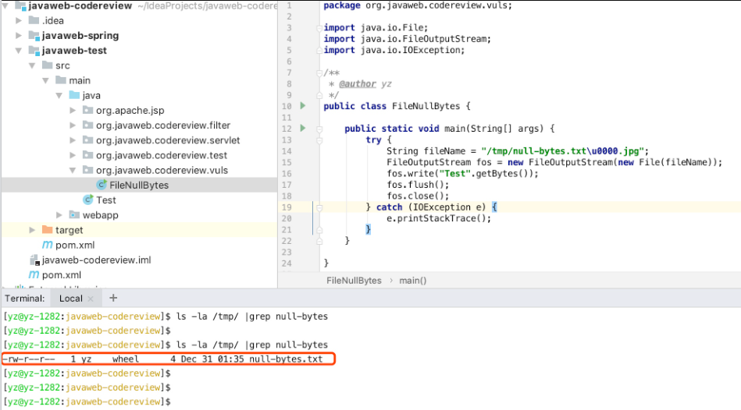Click the last terminal prompt line
The image size is (741, 410).
[87, 401]
